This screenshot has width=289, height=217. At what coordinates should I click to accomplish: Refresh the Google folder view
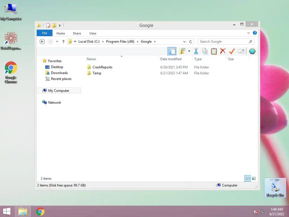pos(191,42)
